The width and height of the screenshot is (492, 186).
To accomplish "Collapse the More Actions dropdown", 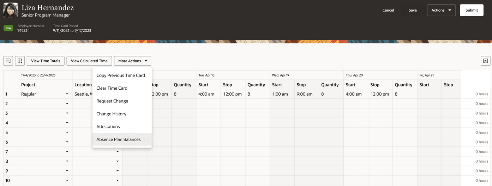I will tap(132, 61).
